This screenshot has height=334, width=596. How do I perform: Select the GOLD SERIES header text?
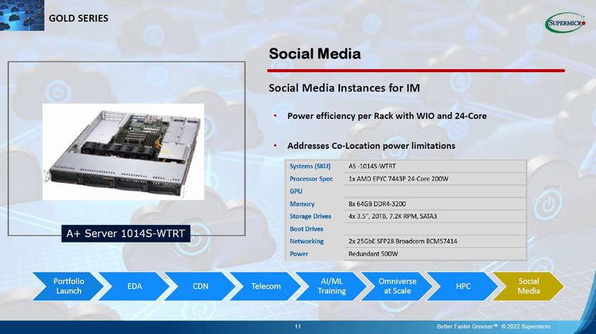78,18
